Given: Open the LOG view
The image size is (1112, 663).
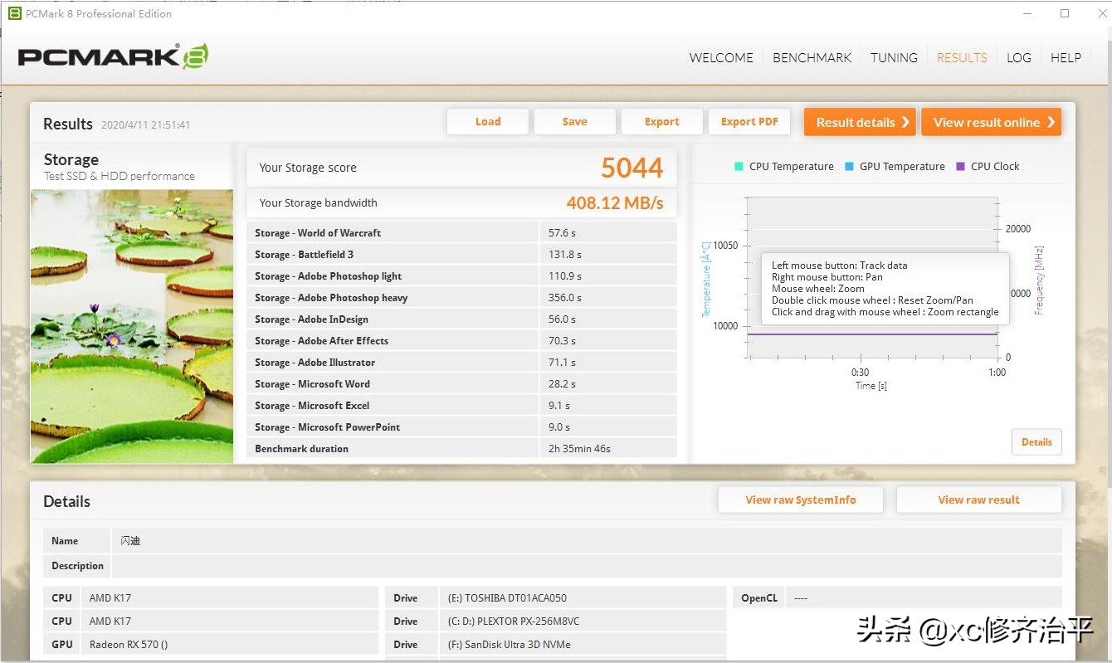Looking at the screenshot, I should [1018, 57].
